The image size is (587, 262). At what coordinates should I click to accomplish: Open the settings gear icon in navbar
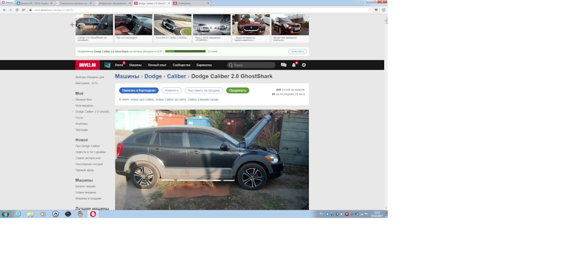304,65
